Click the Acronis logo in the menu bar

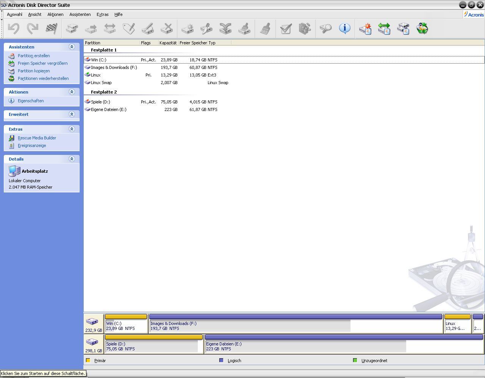pyautogui.click(x=474, y=14)
